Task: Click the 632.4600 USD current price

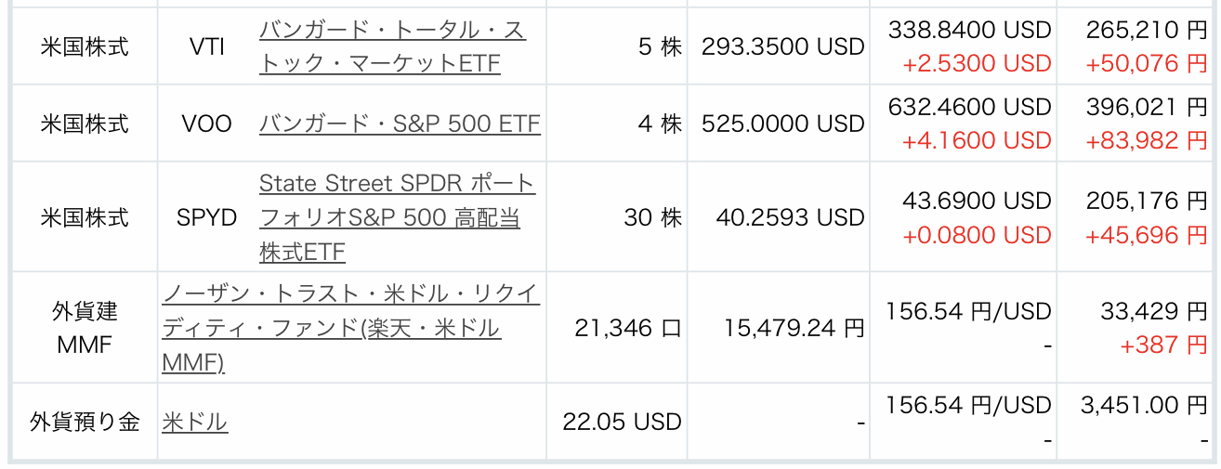Action: point(969,107)
